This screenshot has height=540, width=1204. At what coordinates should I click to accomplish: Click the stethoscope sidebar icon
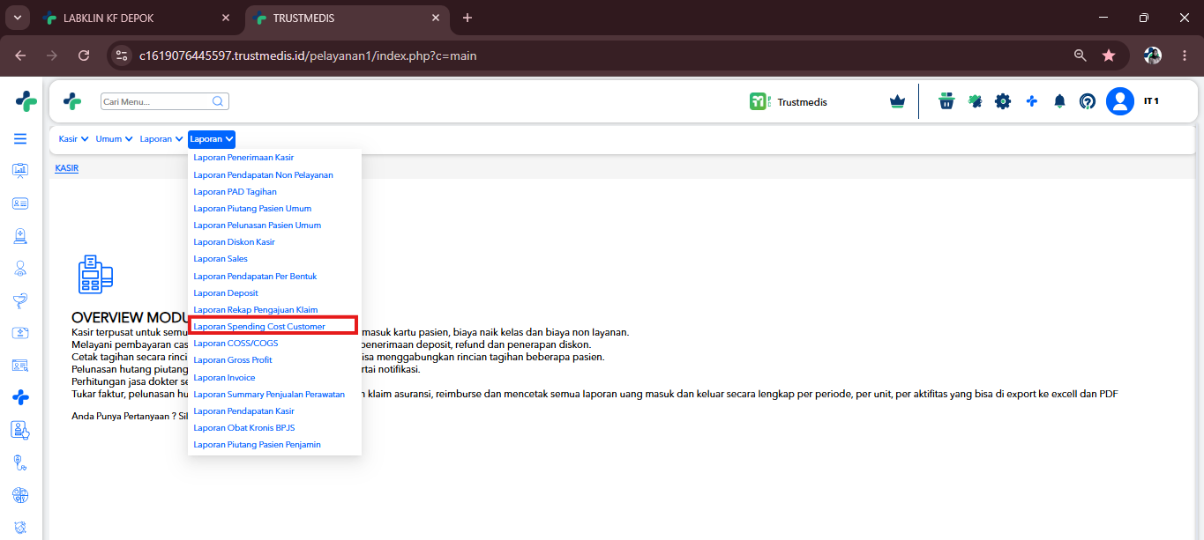pos(20,462)
